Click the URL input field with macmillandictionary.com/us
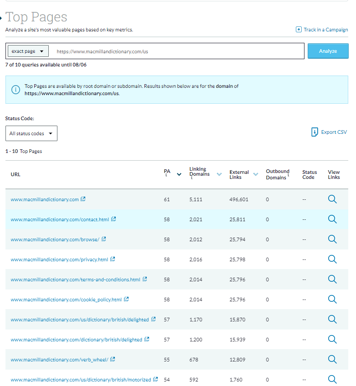Viewport: 356px width, 386px height. click(176, 51)
